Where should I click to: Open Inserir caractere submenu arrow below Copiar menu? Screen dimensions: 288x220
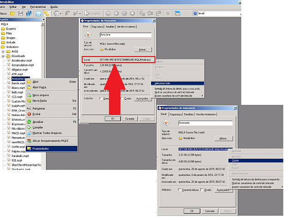pos(282,187)
